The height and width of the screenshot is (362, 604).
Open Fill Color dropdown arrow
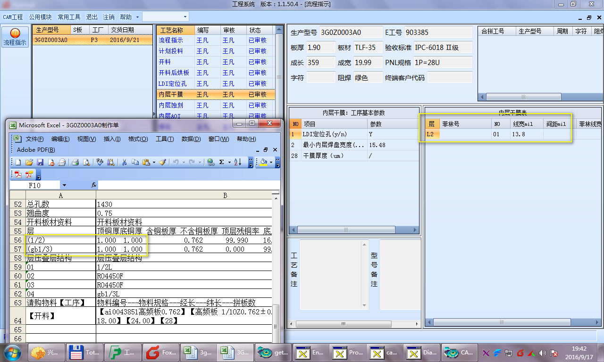pyautogui.click(x=271, y=162)
